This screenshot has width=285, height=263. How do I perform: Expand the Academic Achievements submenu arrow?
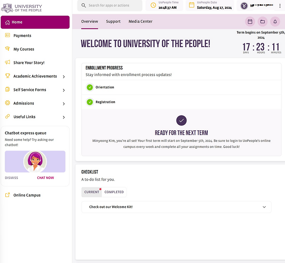pos(64,77)
